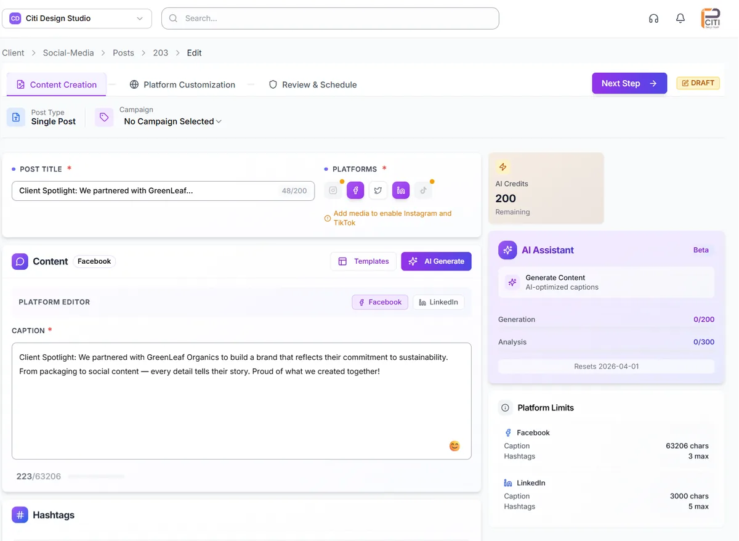Viewport: 739px width, 541px height.
Task: Open the emoji picker in the caption editor
Action: 454,445
